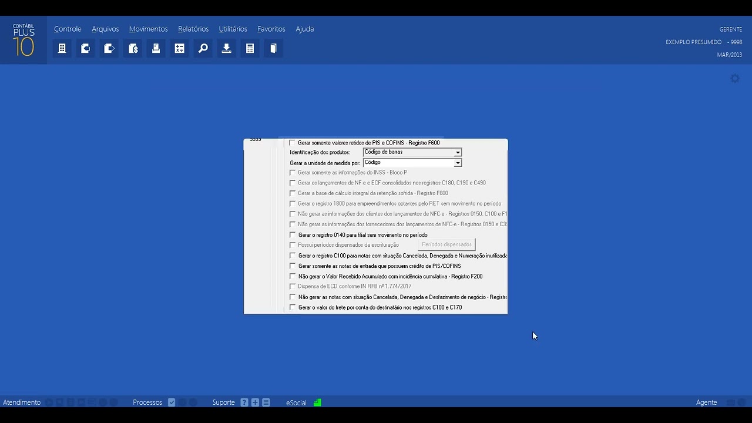Click the Agente label in status bar
Viewport: 752px width, 423px height.
pyautogui.click(x=706, y=402)
